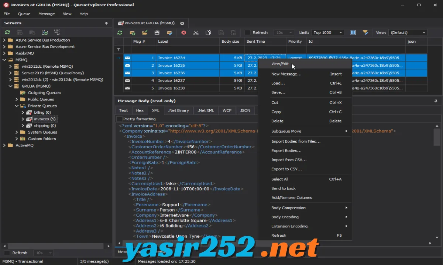This screenshot has width=443, height=265.
Task: Click the copy messages icon
Action: (208, 32)
